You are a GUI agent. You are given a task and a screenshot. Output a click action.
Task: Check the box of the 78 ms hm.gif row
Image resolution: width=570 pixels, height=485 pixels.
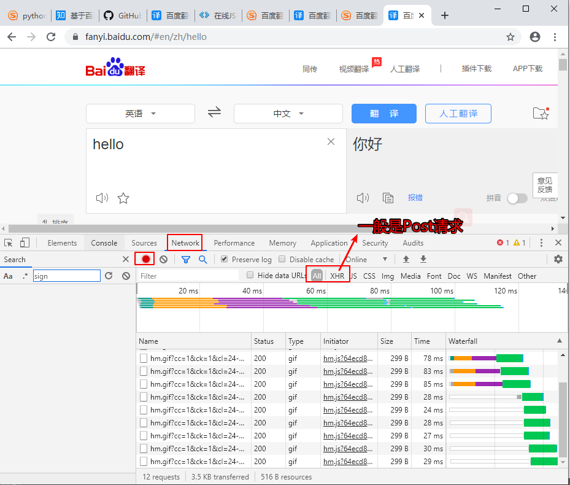pos(144,359)
